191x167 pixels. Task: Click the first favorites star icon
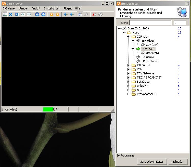coord(52,14)
